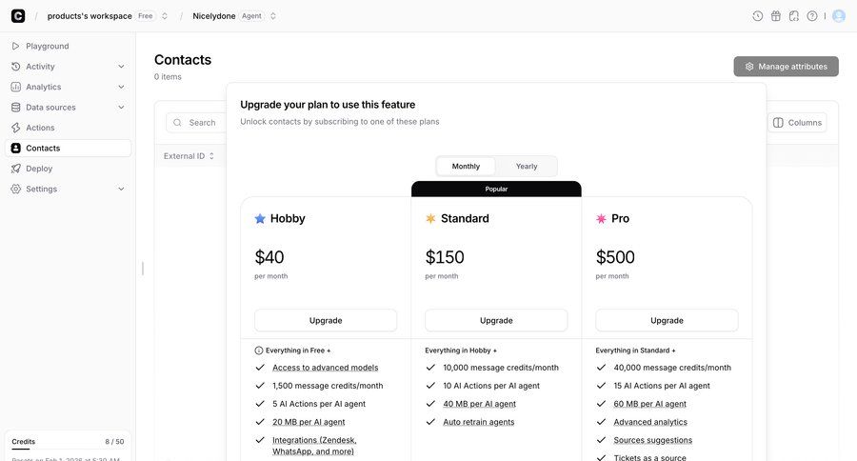Expand the Settings section chevron
857x461 pixels.
[121, 189]
